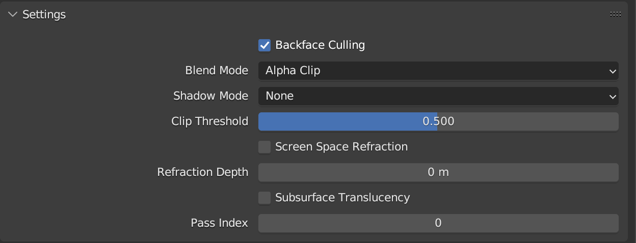Click the Pass Index number field

(438, 223)
